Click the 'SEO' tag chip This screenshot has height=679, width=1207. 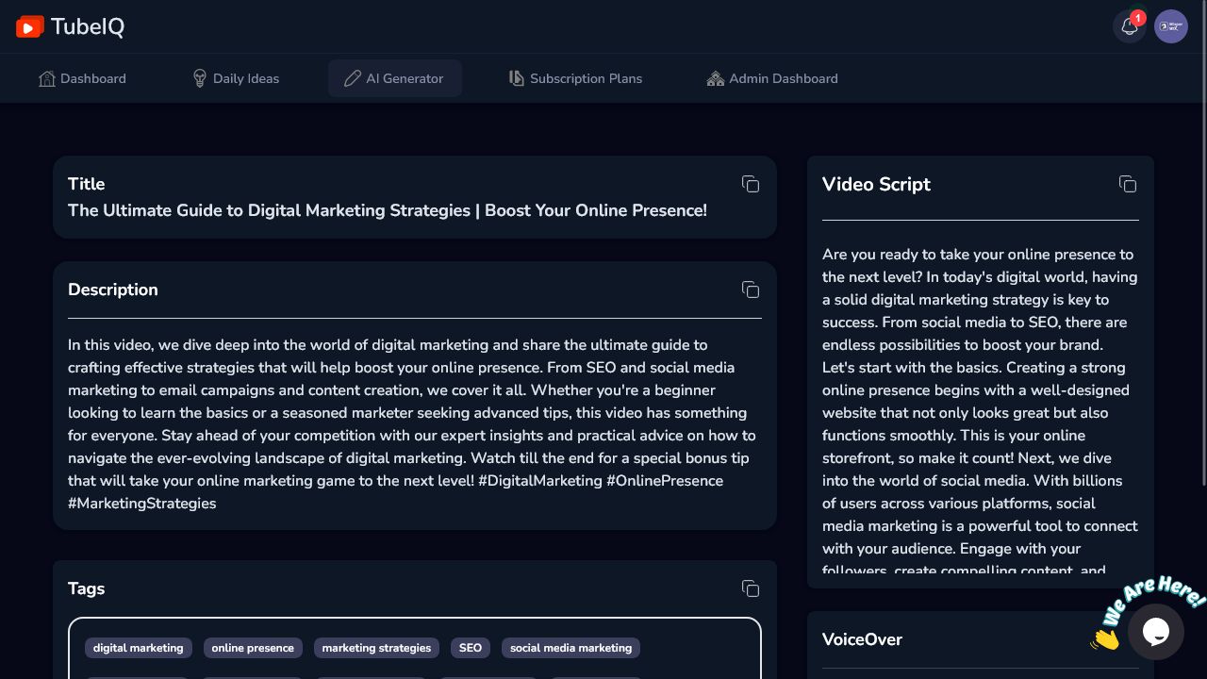(x=471, y=648)
